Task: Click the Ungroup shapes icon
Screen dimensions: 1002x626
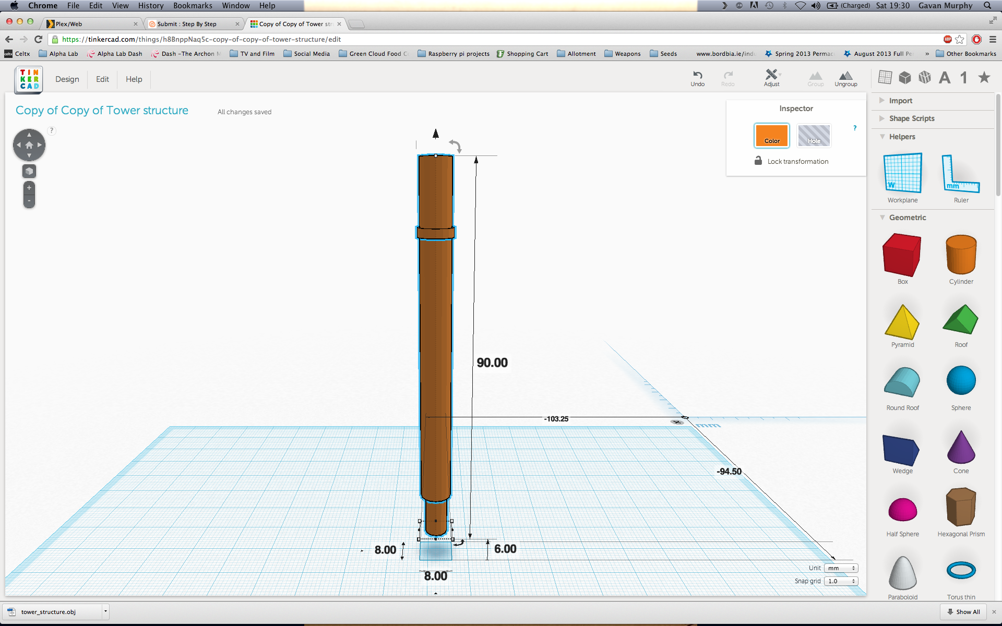Action: (x=846, y=76)
